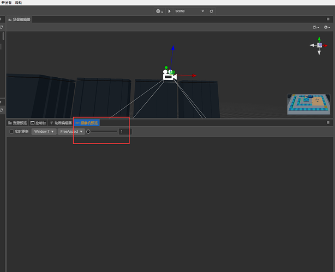
Task: Open the bottom panel menu icon
Action: point(328,123)
